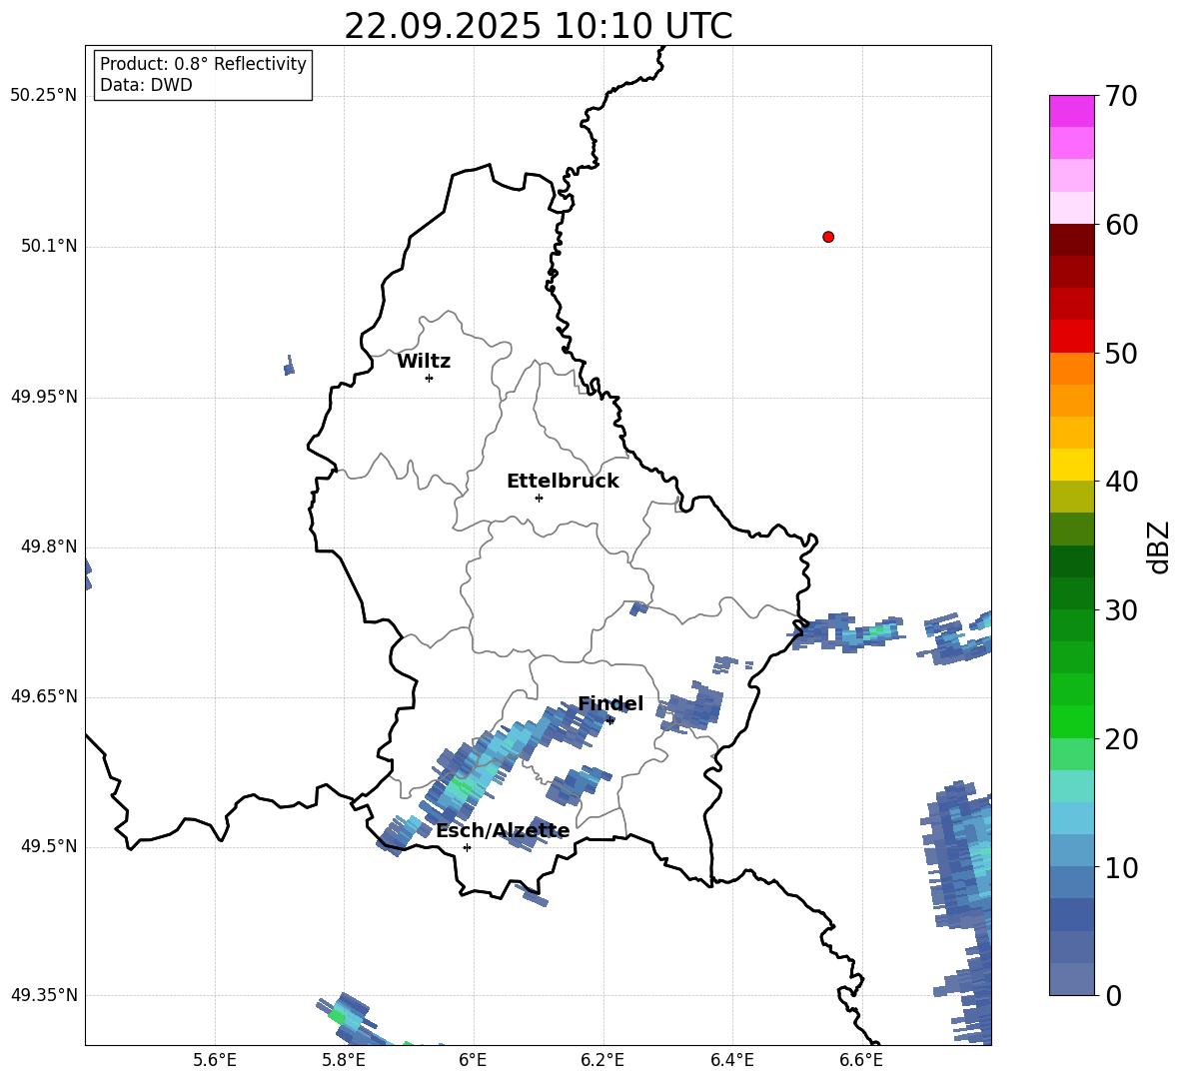This screenshot has width=1183, height=1080.
Task: Click the 22.09.2025 10:10 UTC title
Action: pyautogui.click(x=538, y=26)
